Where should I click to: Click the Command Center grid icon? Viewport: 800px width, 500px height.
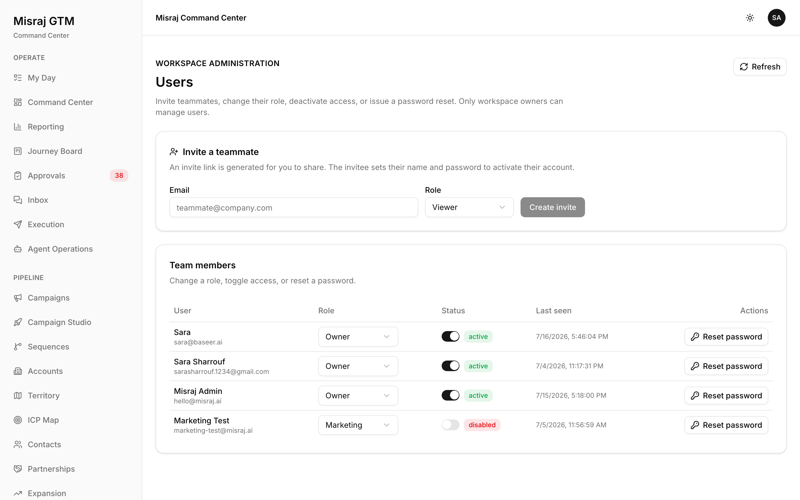click(18, 102)
